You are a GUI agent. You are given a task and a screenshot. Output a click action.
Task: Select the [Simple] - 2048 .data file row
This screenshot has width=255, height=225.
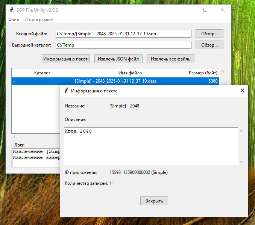(x=115, y=81)
